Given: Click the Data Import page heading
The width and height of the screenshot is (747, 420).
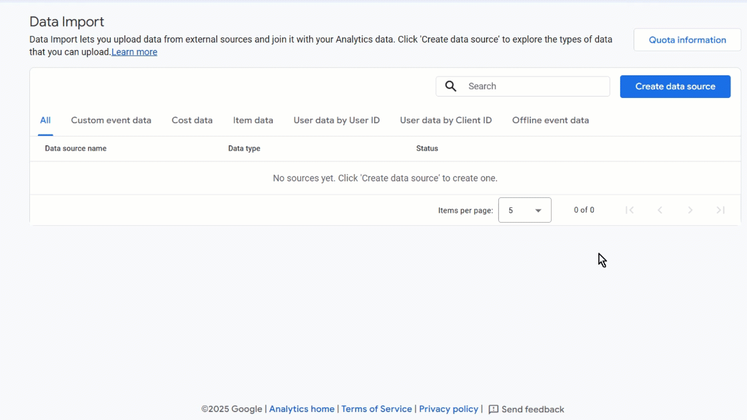Looking at the screenshot, I should coord(67,21).
